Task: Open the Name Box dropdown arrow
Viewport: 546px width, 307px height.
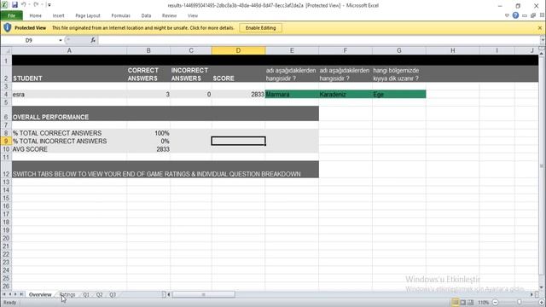Action: 61,40
